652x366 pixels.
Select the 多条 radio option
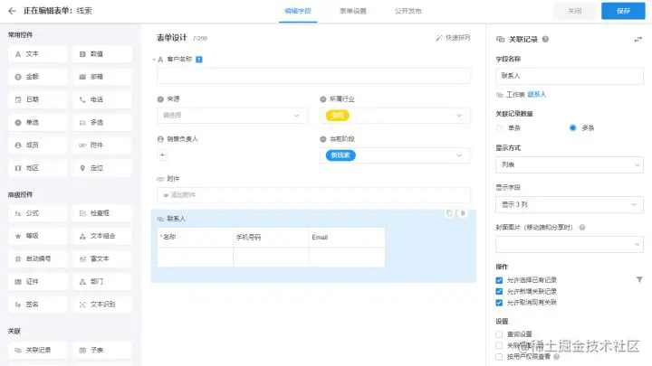(x=572, y=127)
